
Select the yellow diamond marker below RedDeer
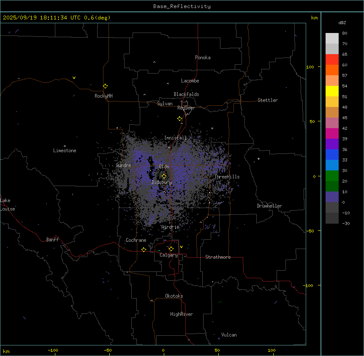(180, 119)
